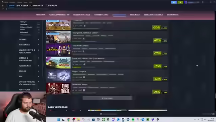
Task: Select the Simulation tag filter in sidebar
Action: coord(24,24)
